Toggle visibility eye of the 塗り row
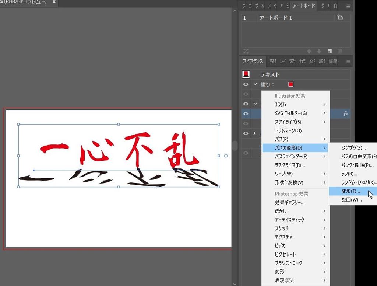The height and width of the screenshot is (286, 377). (x=246, y=84)
